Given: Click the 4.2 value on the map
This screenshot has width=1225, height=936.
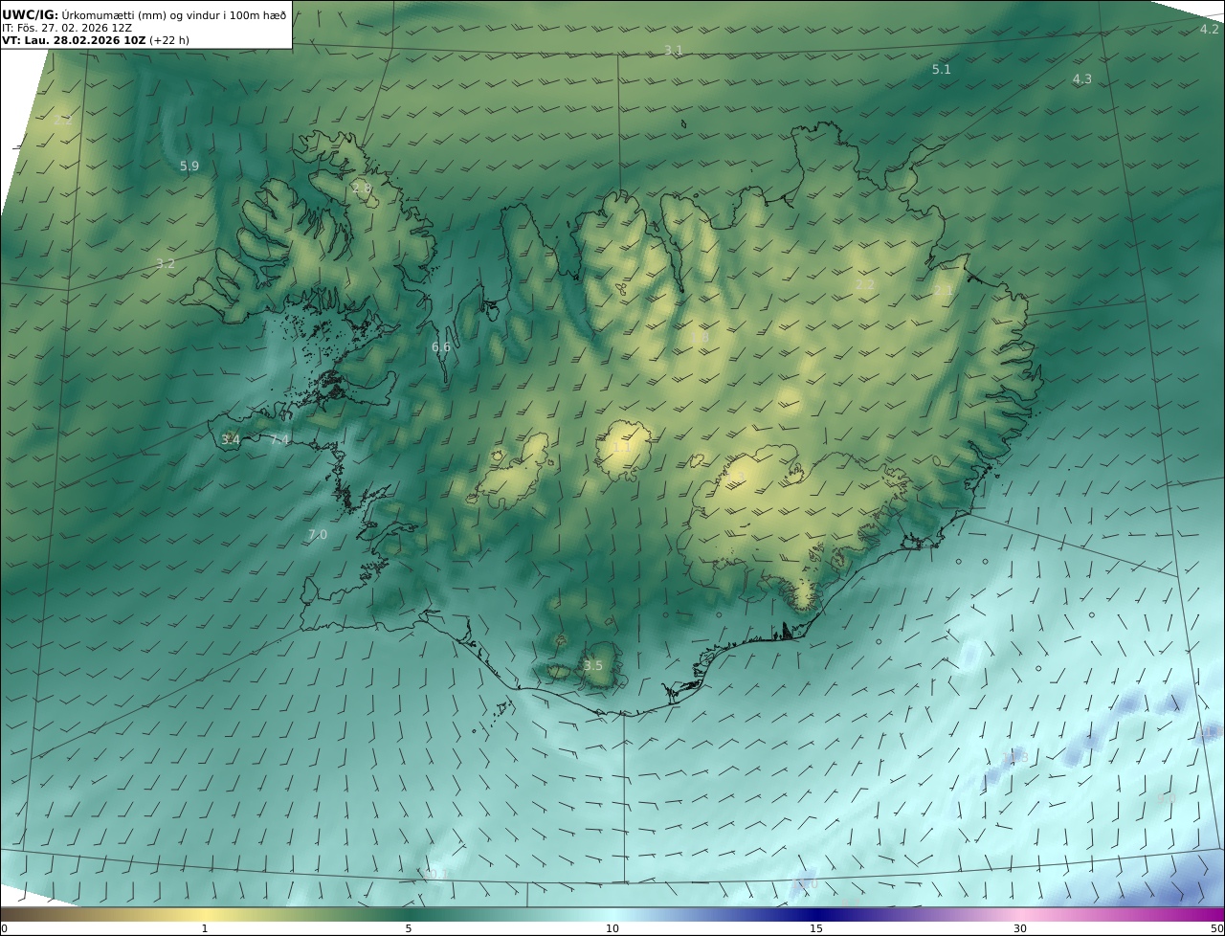Looking at the screenshot, I should (1210, 30).
